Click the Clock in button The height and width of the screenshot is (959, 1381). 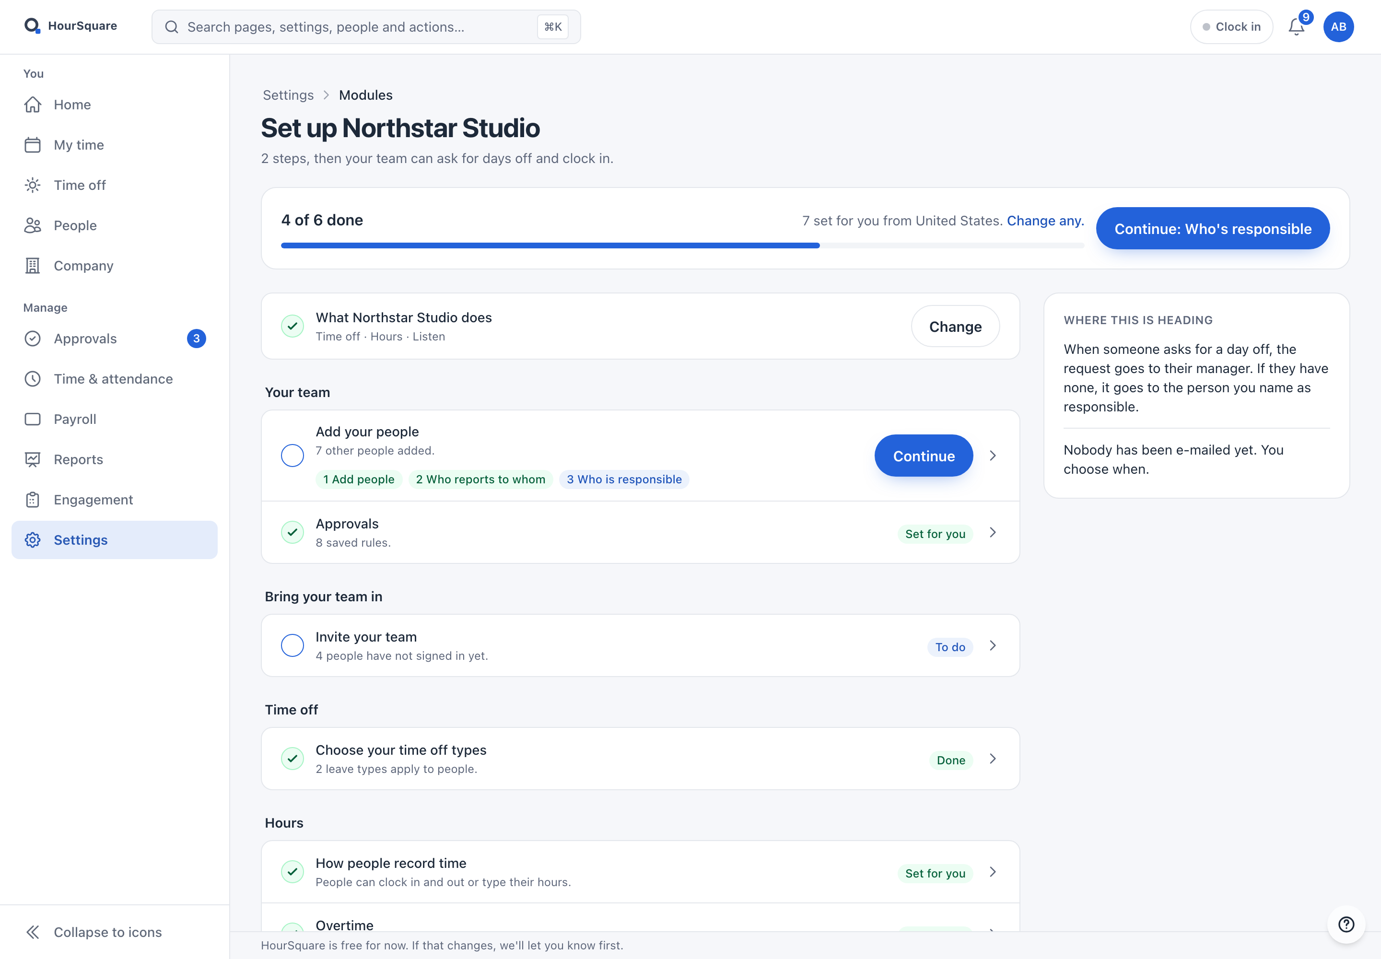click(x=1231, y=27)
